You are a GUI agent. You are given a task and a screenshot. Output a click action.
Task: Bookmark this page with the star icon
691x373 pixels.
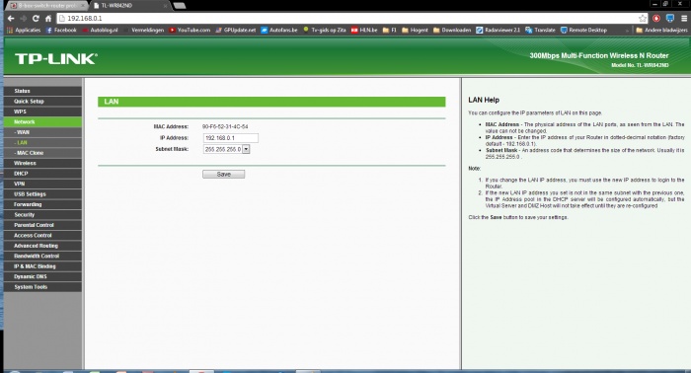(642, 19)
